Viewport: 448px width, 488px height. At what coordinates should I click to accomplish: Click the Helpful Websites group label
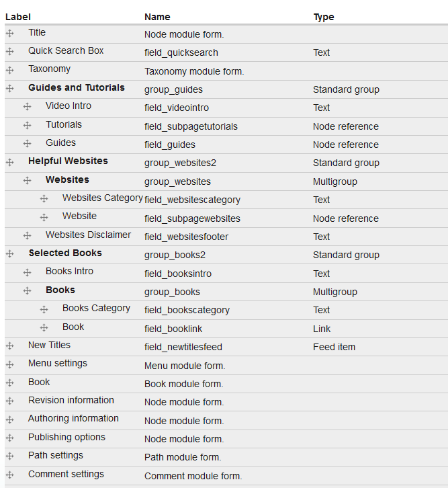point(68,161)
